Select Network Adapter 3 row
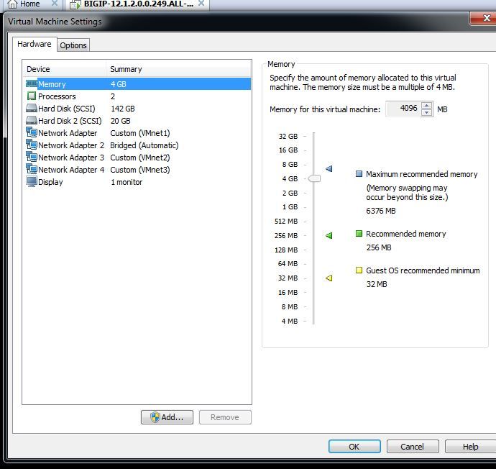Image resolution: width=496 pixels, height=469 pixels. [x=137, y=158]
